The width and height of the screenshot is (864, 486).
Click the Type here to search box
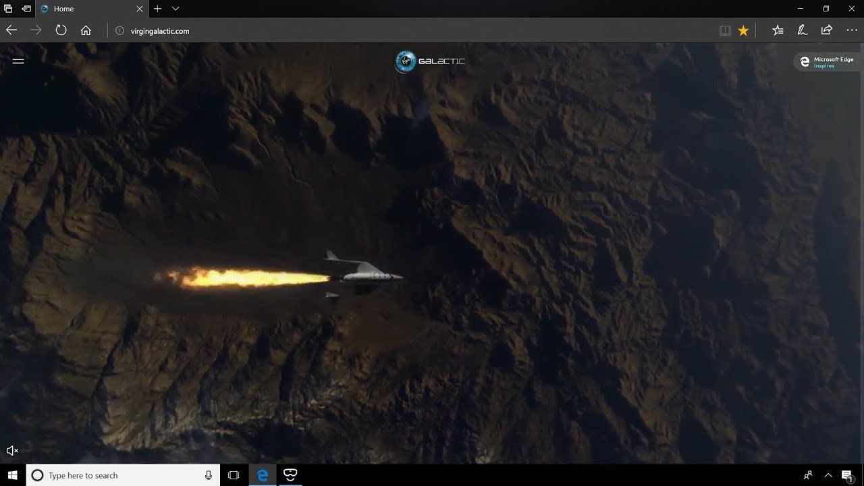click(x=122, y=475)
